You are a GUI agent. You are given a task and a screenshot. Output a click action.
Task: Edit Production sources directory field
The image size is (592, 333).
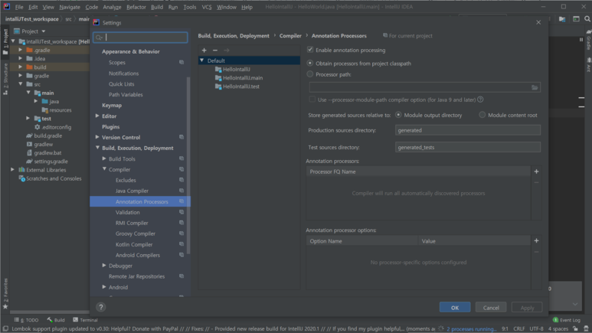pos(467,130)
